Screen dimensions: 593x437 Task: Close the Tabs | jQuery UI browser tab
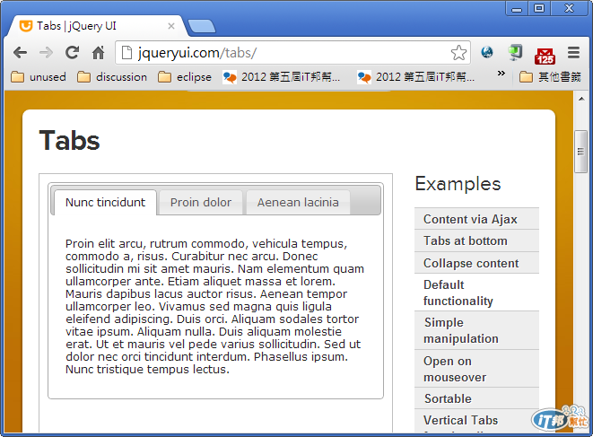pyautogui.click(x=171, y=26)
